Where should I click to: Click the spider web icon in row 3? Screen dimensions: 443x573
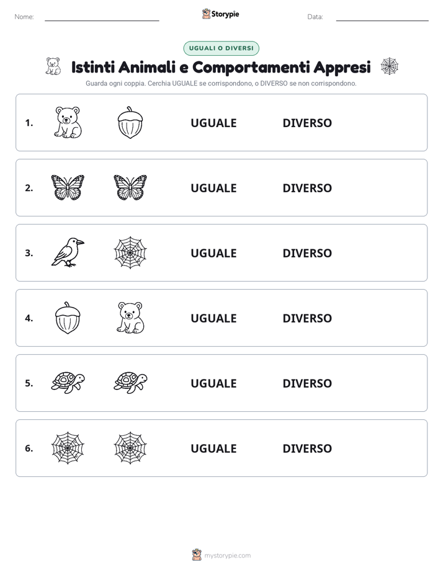coord(130,252)
